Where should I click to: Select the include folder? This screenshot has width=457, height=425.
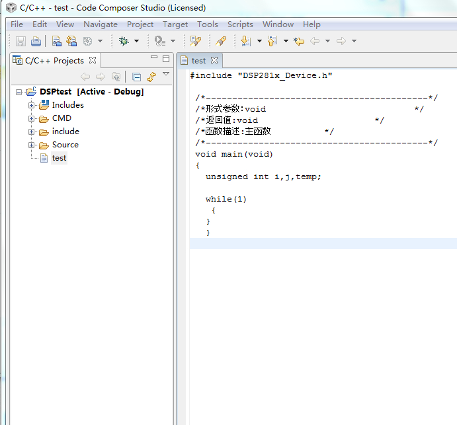pyautogui.click(x=65, y=132)
